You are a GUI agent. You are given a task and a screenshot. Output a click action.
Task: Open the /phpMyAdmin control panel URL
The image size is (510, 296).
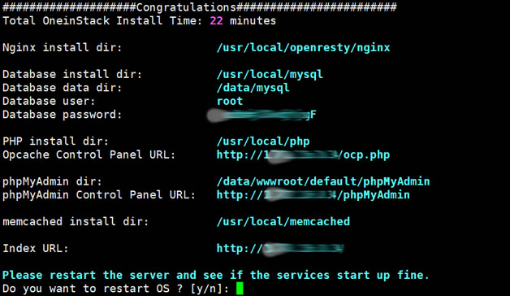[x=313, y=194]
